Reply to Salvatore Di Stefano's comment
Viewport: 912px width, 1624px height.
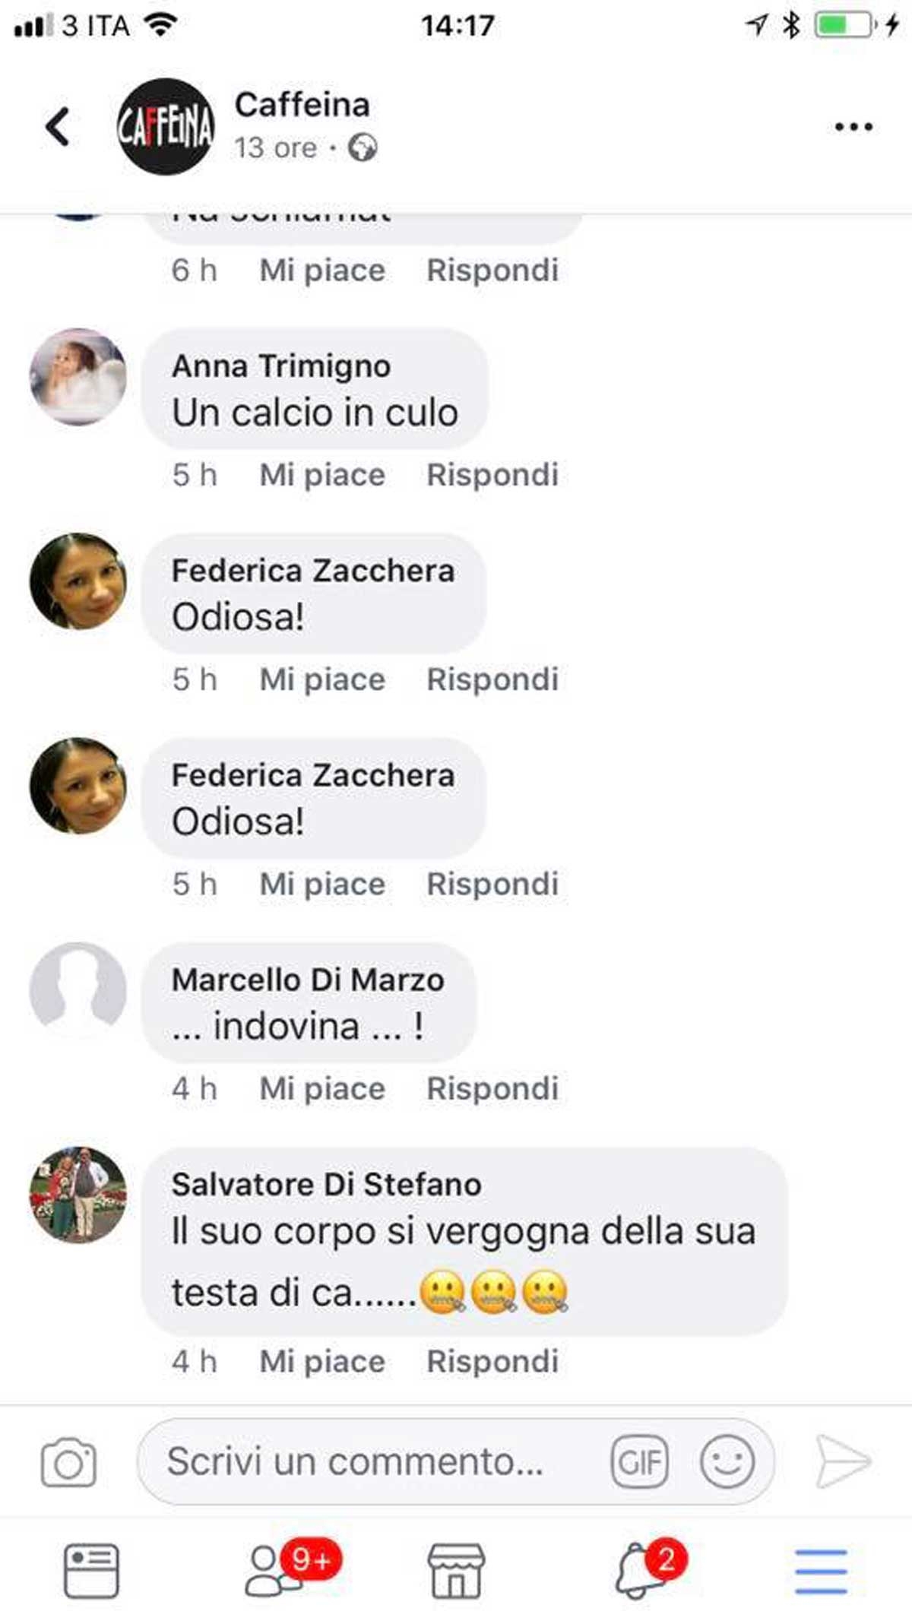(x=492, y=1362)
